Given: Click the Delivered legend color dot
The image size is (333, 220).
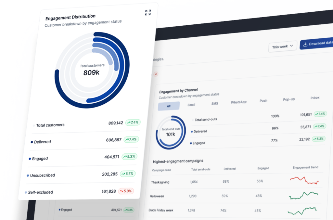Looking at the screenshot, I should (32, 142).
